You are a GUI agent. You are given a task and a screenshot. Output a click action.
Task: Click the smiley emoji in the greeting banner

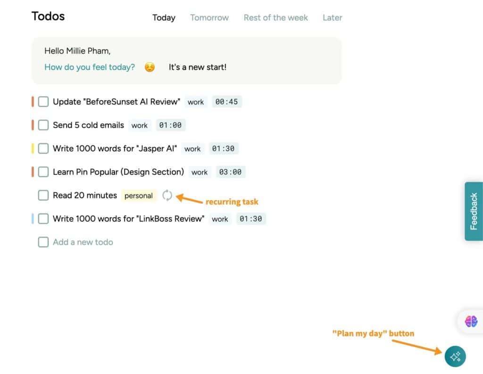pyautogui.click(x=150, y=67)
